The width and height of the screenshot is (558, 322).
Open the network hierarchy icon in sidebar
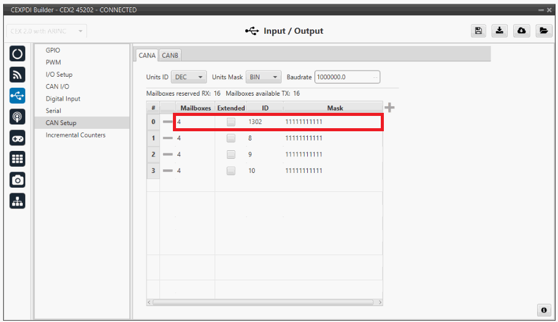point(17,201)
